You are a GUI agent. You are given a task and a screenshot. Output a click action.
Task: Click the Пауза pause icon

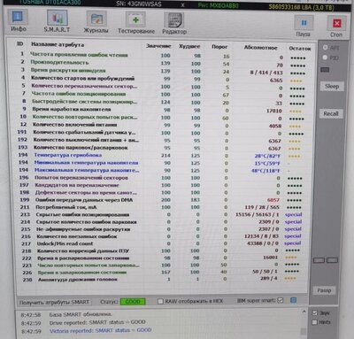304,22
